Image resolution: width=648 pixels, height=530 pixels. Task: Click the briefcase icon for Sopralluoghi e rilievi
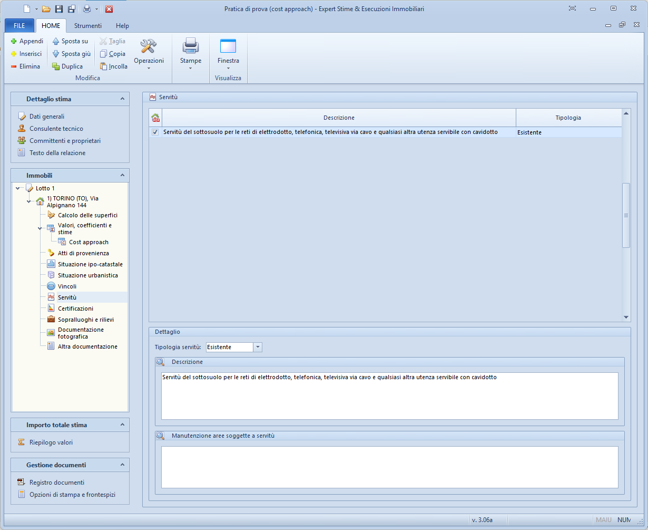tap(51, 320)
